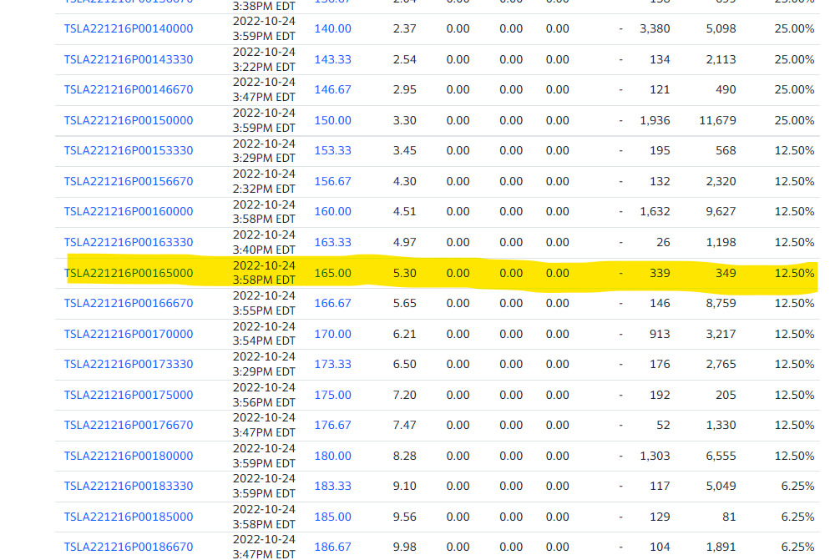Image resolution: width=840 pixels, height=560 pixels.
Task: Open contract TSLA221216P00176670
Action: [129, 425]
